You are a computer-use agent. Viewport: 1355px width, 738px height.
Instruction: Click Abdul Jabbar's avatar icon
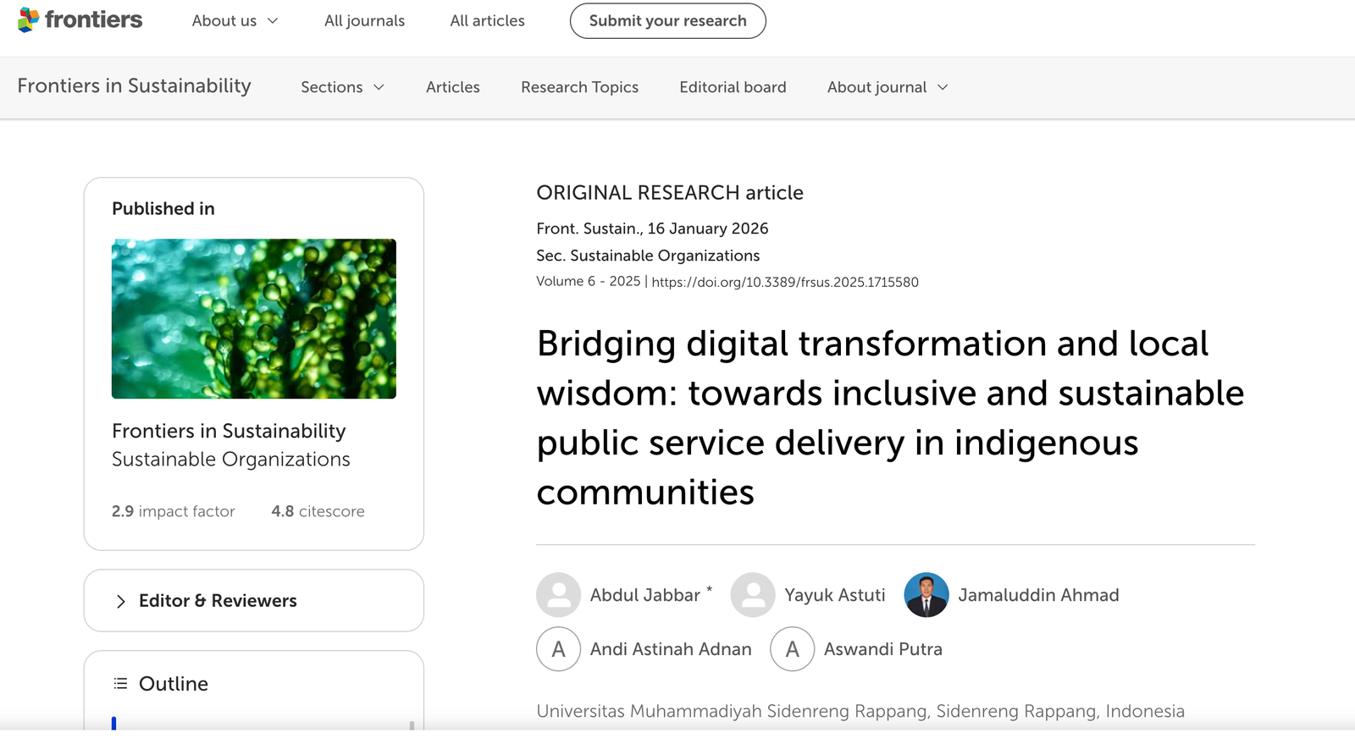coord(558,595)
